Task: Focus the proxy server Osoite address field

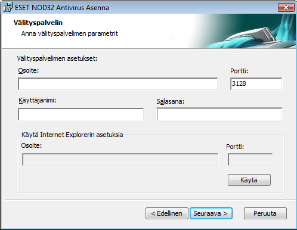Action: 118,84
